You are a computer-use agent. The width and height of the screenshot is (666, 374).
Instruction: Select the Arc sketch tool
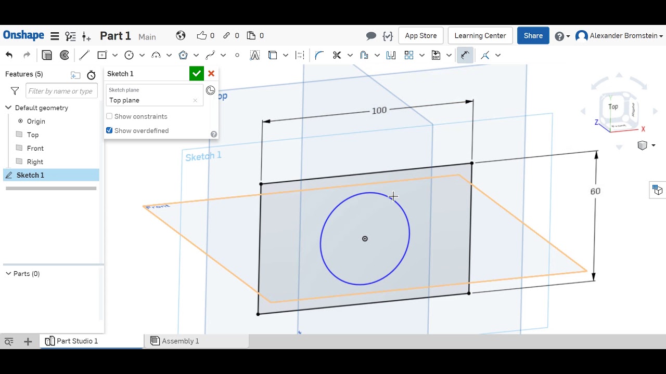coord(156,55)
